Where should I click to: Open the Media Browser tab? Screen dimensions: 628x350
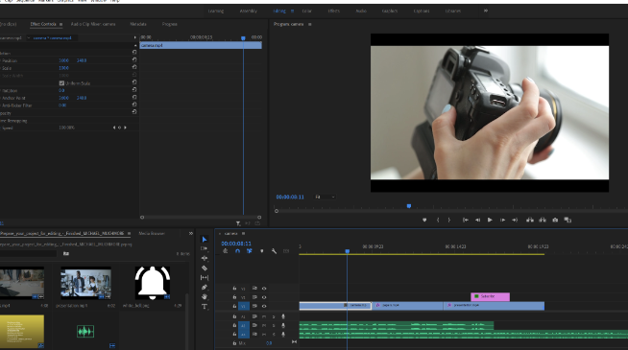pos(152,233)
